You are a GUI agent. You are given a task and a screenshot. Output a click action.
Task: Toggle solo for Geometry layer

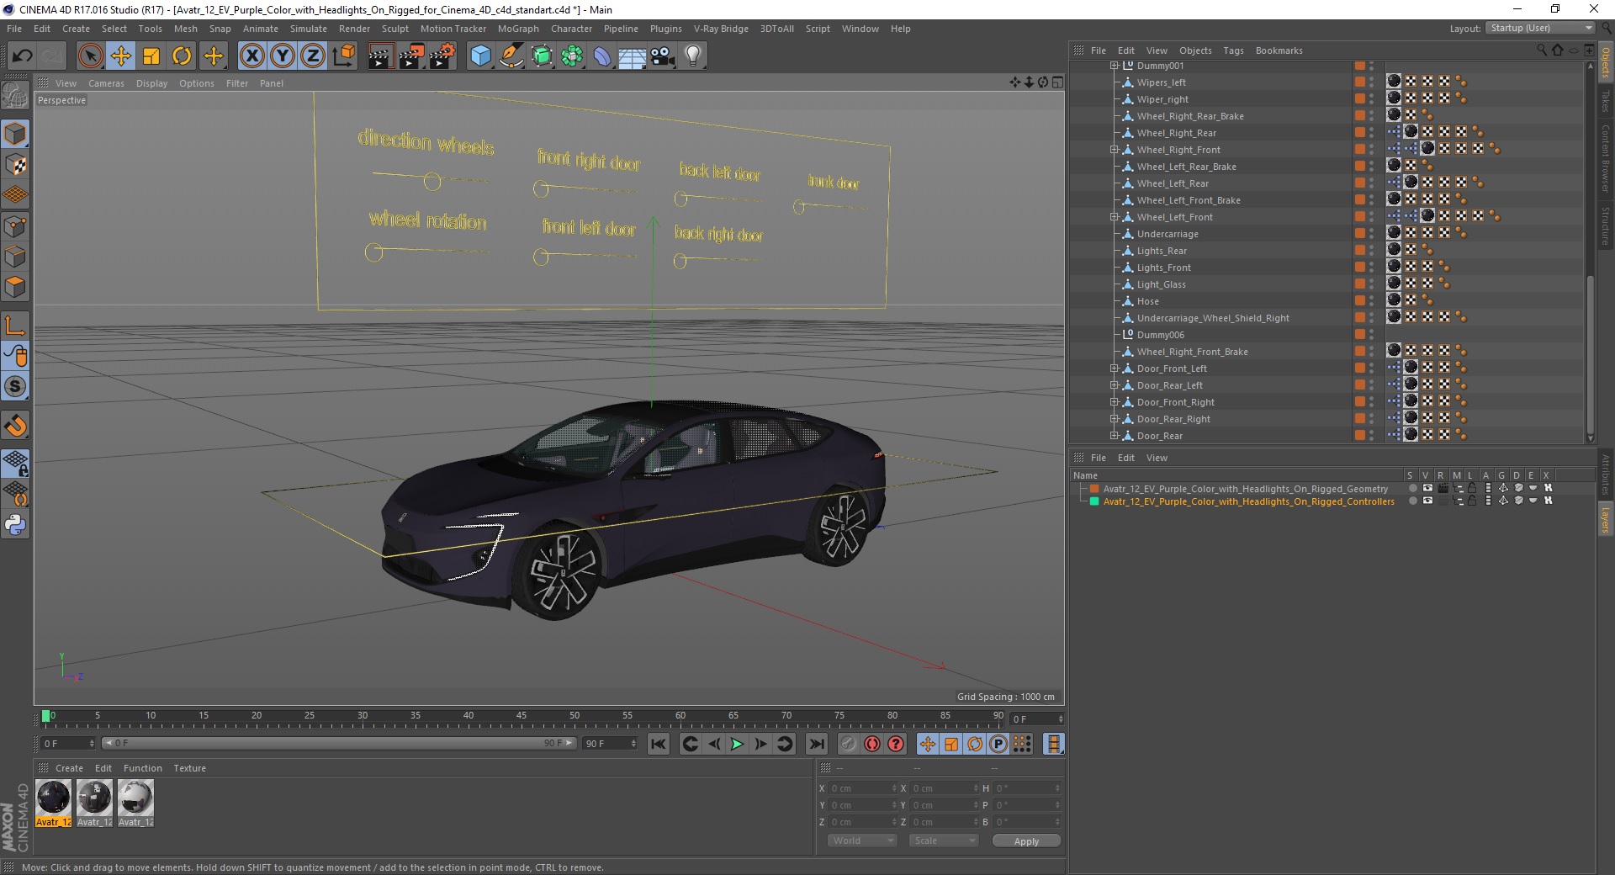[x=1412, y=489]
